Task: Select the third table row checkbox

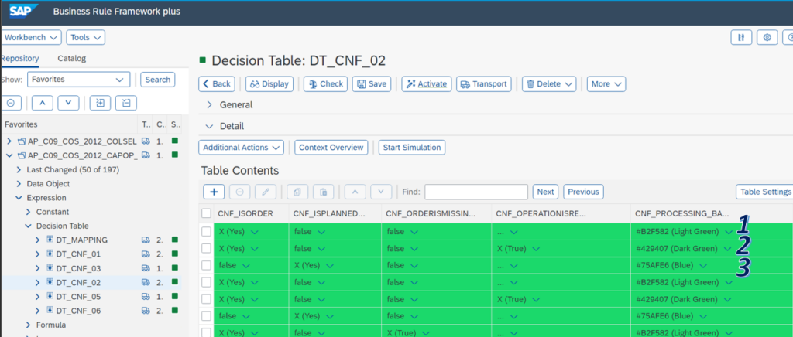Action: point(206,265)
